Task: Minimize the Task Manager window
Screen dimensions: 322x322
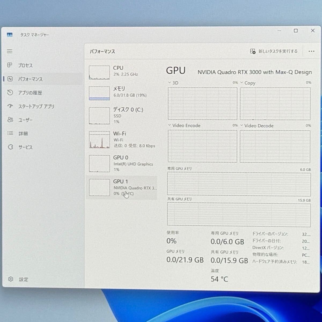Action: pyautogui.click(x=279, y=31)
